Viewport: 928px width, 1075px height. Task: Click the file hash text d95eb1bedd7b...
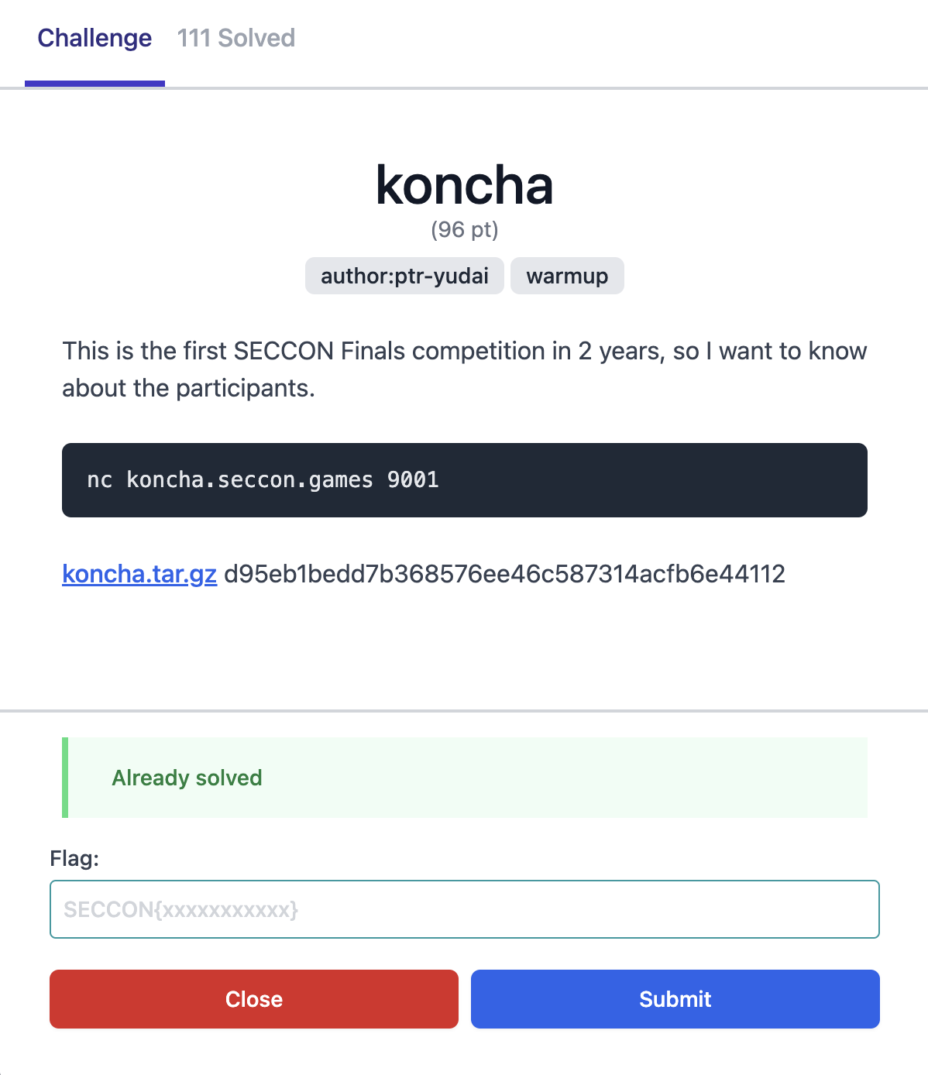click(504, 574)
